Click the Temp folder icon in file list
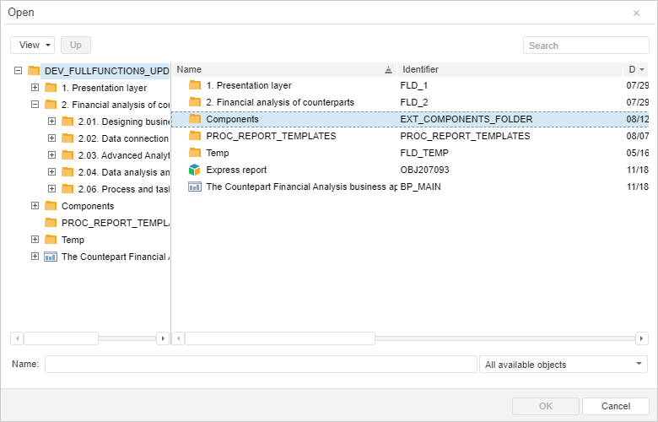Viewport: 658px width, 422px height. click(195, 153)
